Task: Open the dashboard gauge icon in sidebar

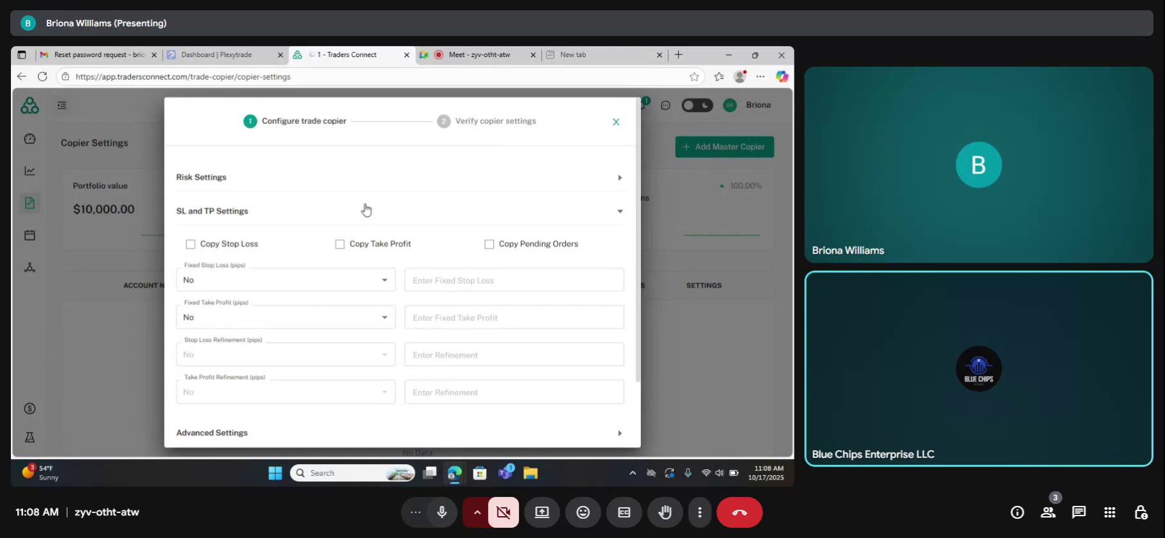Action: pos(30,139)
